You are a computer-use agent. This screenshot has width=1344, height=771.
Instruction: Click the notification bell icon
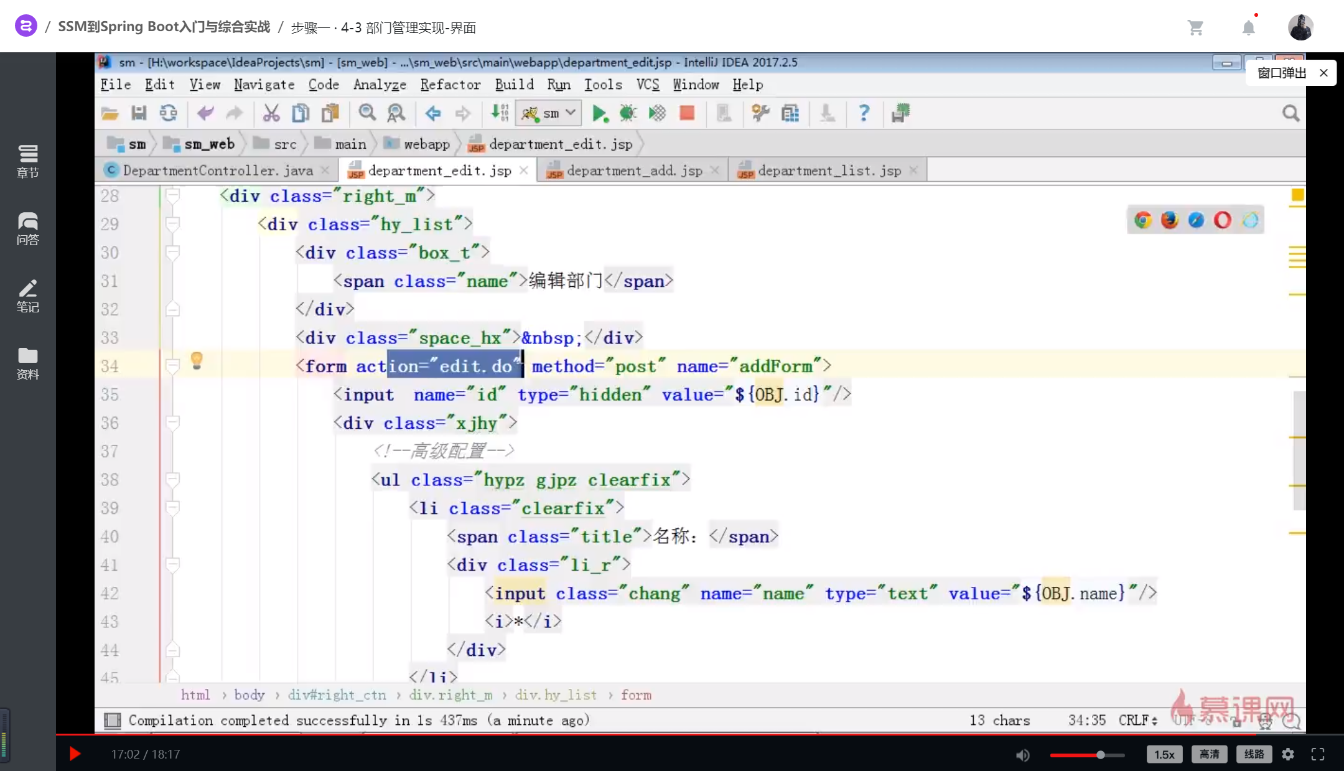(1248, 27)
